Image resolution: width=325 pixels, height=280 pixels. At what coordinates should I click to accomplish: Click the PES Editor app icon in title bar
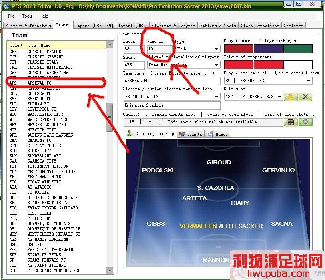[x=6, y=6]
